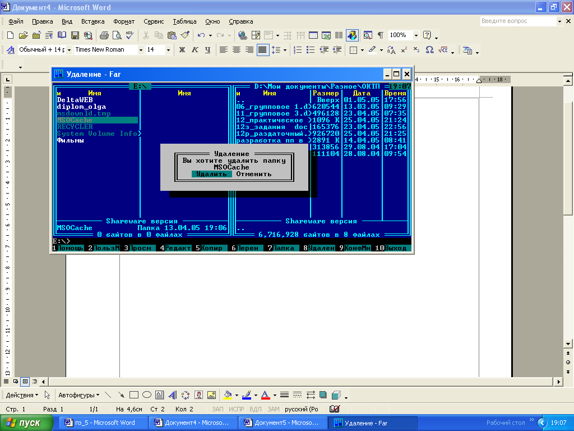Insert a text box from drawing toolbar
The image size is (574, 431).
[x=160, y=395]
